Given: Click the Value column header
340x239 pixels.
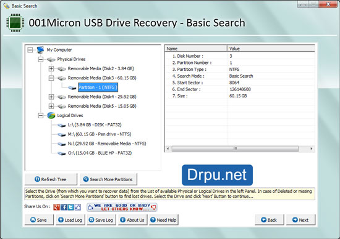Looking at the screenshot, I should coord(271,49).
